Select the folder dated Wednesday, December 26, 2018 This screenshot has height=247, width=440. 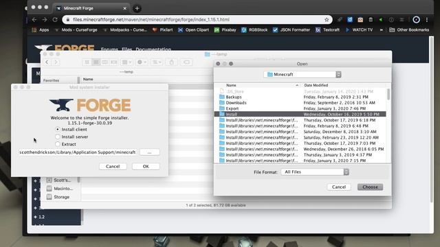point(300,149)
